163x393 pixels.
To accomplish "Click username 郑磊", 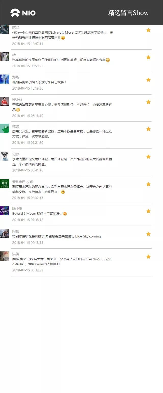I will pos(16,77).
